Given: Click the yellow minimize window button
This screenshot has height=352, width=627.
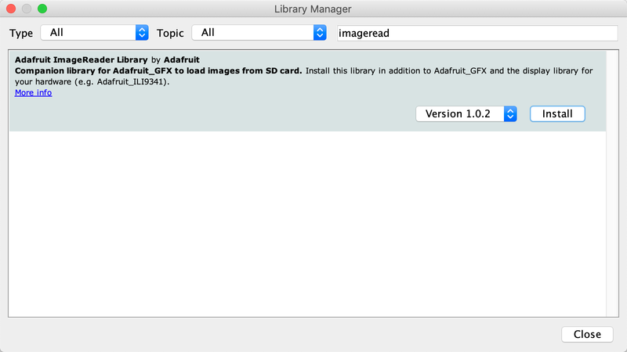Looking at the screenshot, I should (27, 9).
